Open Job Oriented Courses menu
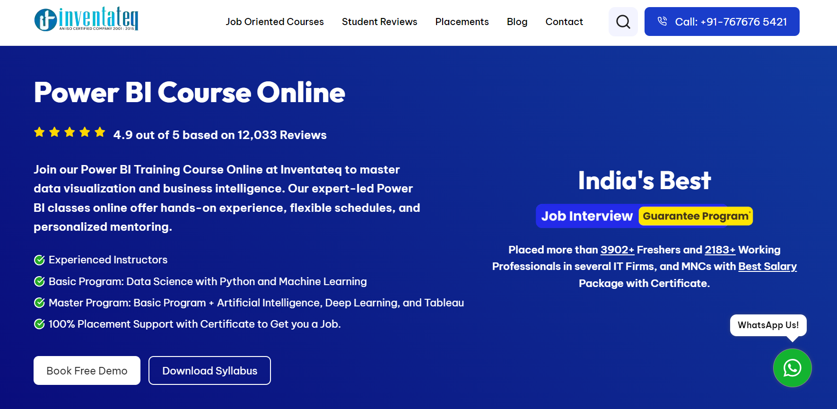837x409 pixels. coord(275,22)
